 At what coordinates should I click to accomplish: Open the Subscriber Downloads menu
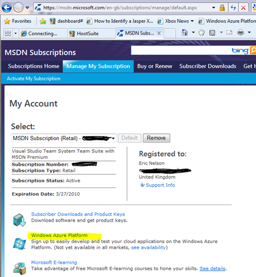pos(208,66)
